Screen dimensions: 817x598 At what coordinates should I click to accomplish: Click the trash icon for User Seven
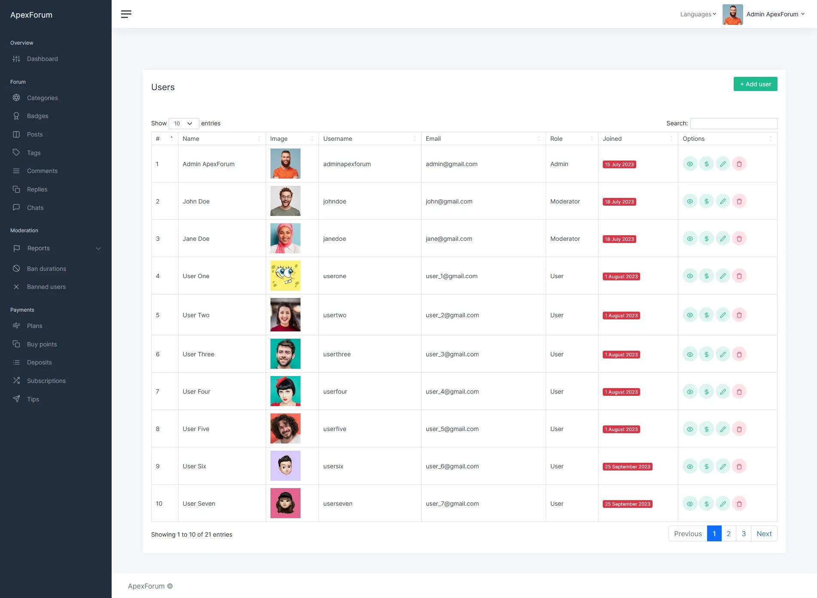(x=739, y=504)
